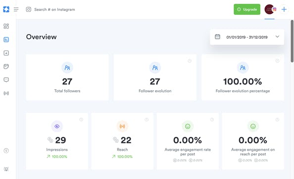Click info icon on engagement rate per post card
This screenshot has height=179, width=294.
coord(212,119)
